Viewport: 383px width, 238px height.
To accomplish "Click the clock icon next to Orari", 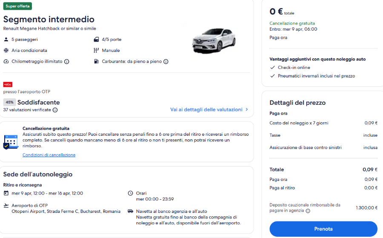I will point(131,193).
